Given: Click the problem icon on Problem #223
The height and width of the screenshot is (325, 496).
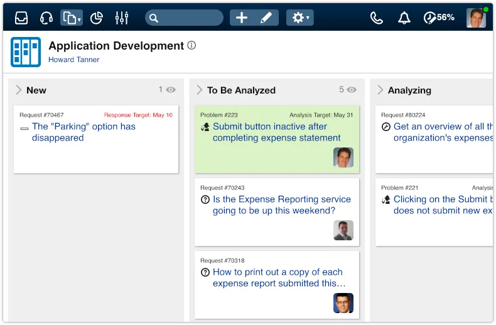Looking at the screenshot, I should 205,127.
